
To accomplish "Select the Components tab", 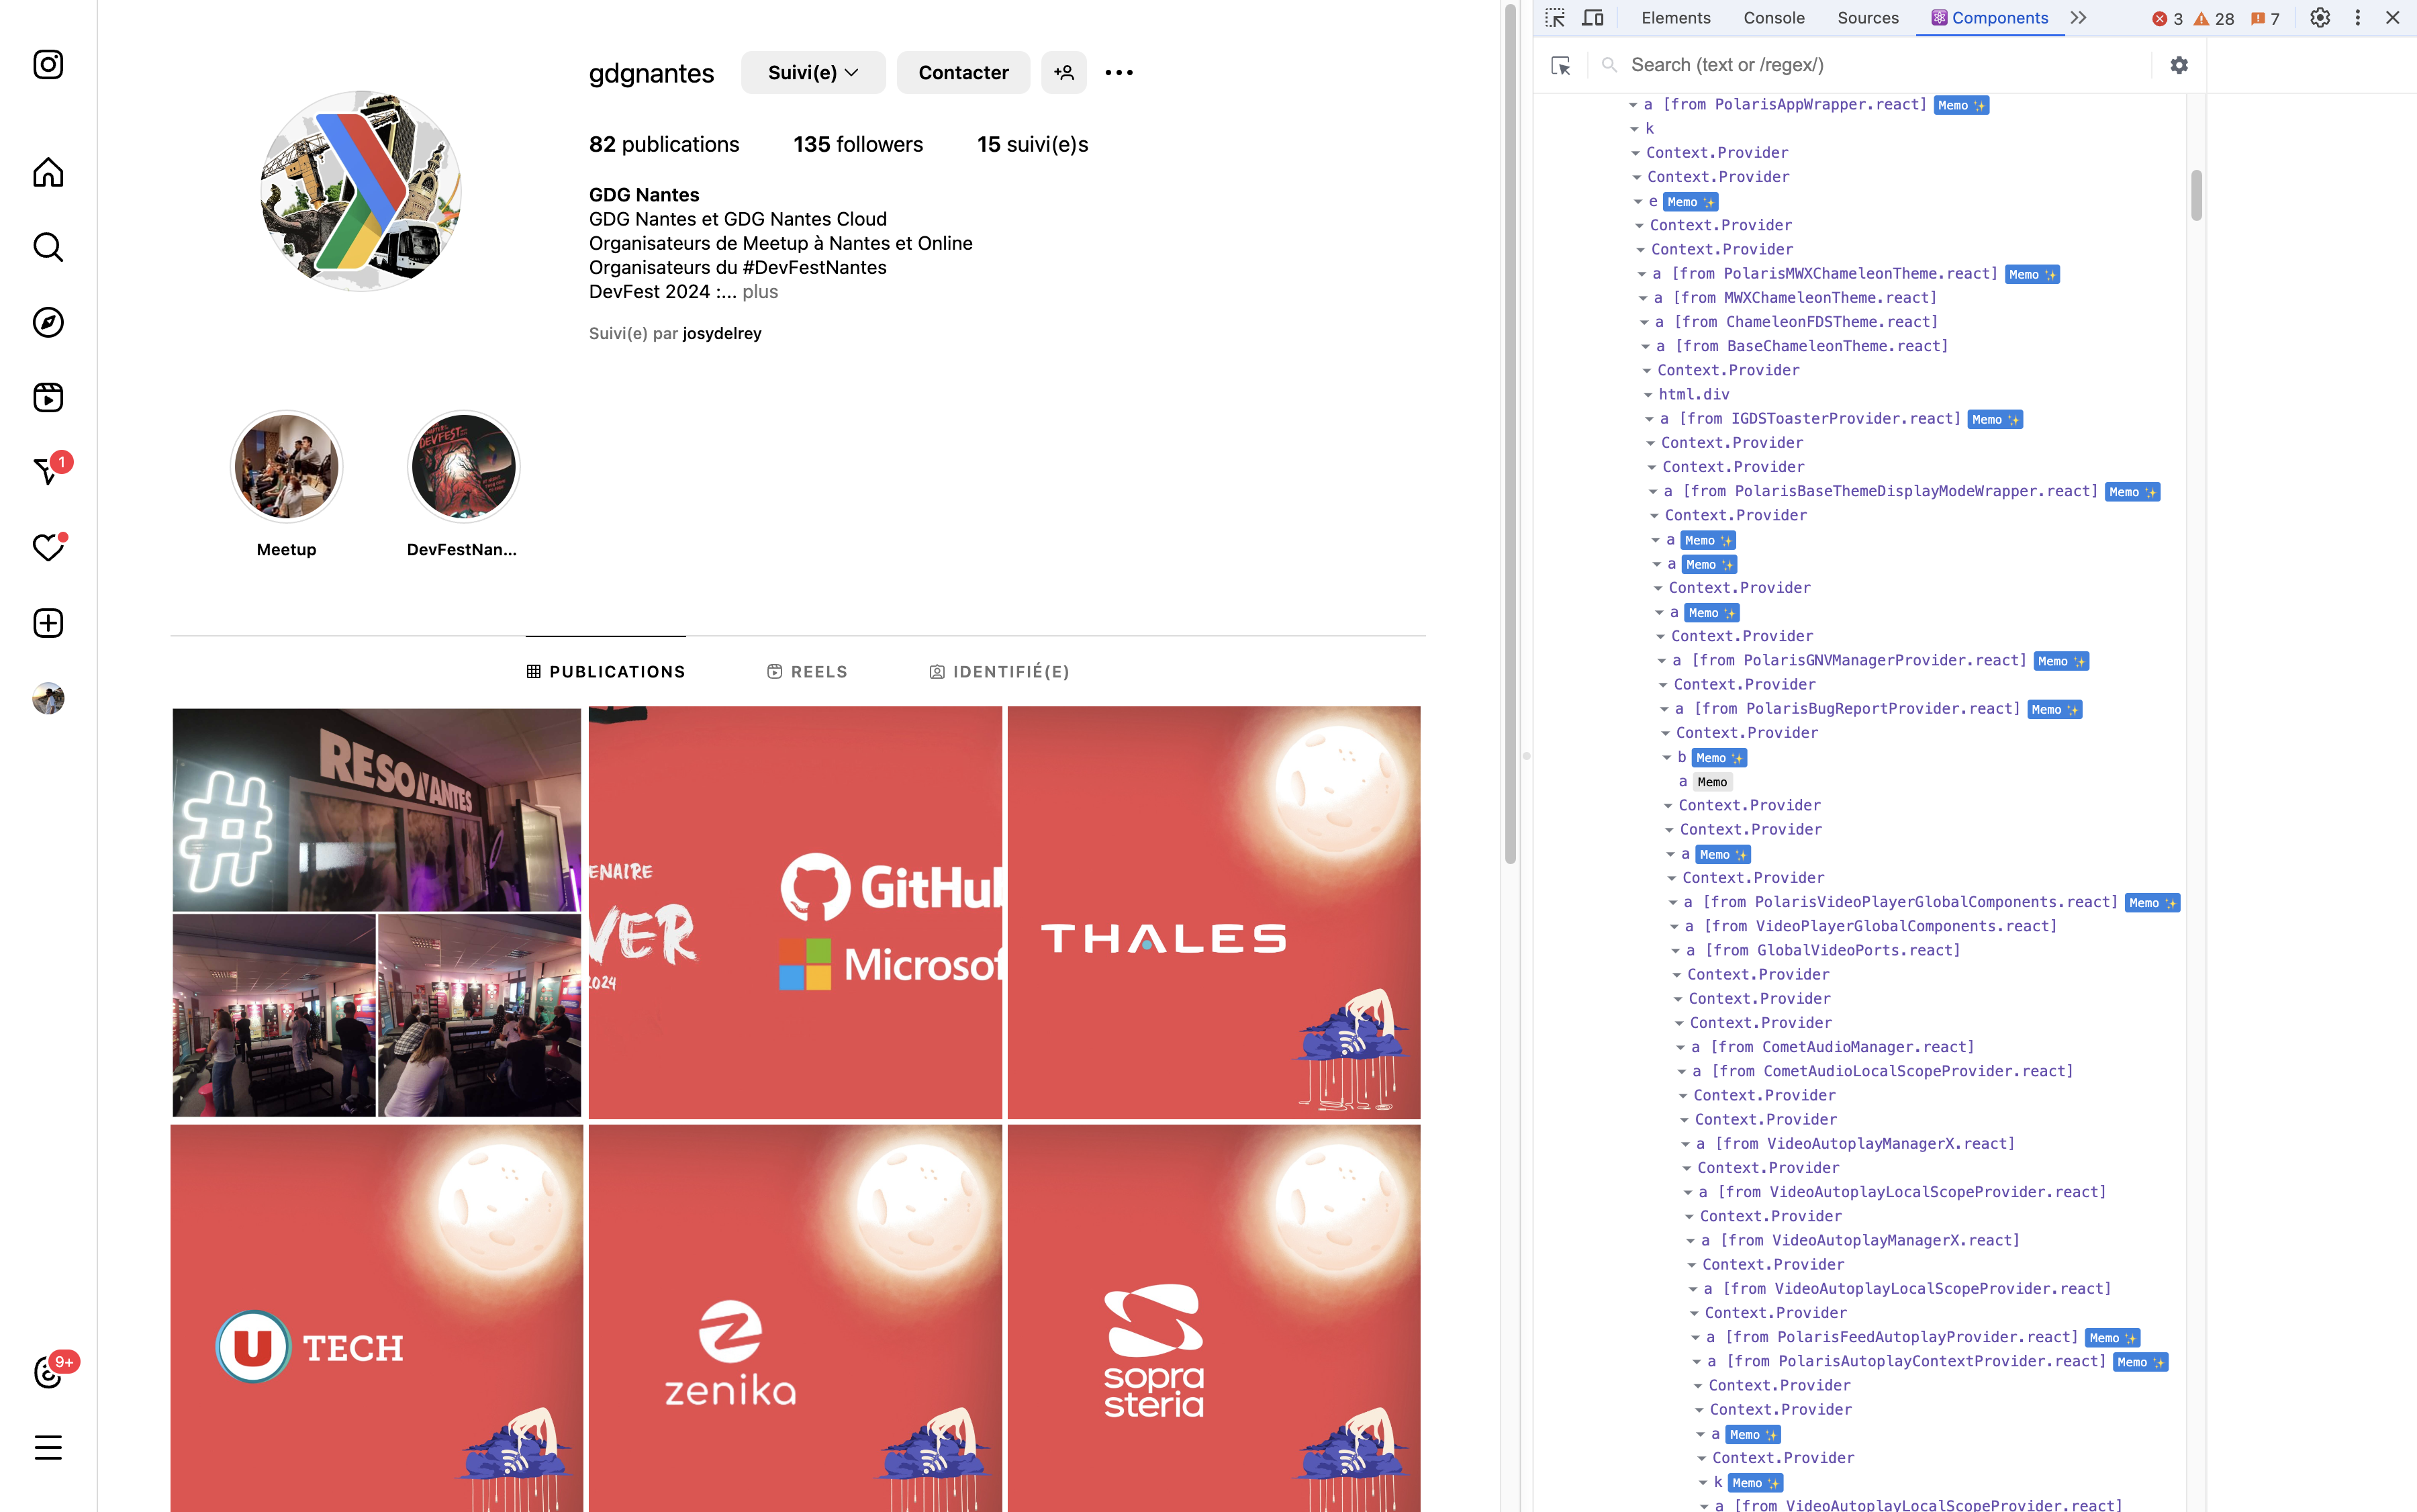I will click(1990, 18).
